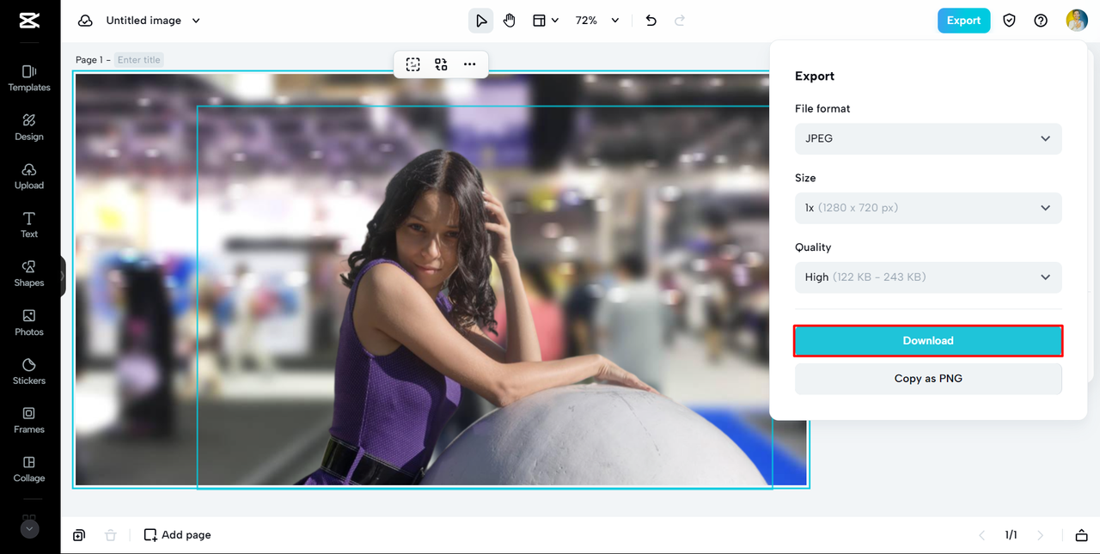1100x554 pixels.
Task: Open the three-dots more options menu
Action: pyautogui.click(x=469, y=64)
